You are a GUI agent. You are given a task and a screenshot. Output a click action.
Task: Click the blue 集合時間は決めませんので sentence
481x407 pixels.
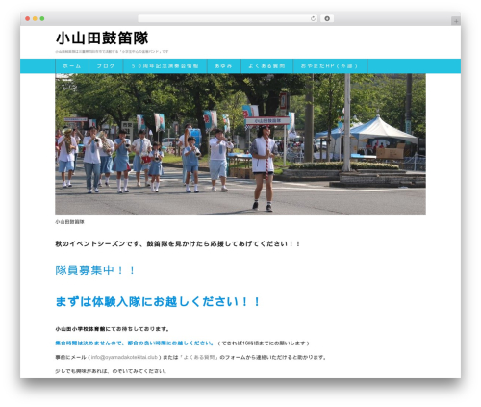134,343
